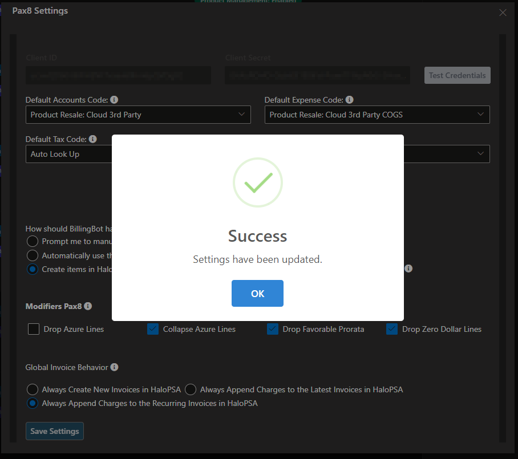Uncheck the Drop Favorable Prorata checkbox
The height and width of the screenshot is (459, 518).
[x=273, y=329]
